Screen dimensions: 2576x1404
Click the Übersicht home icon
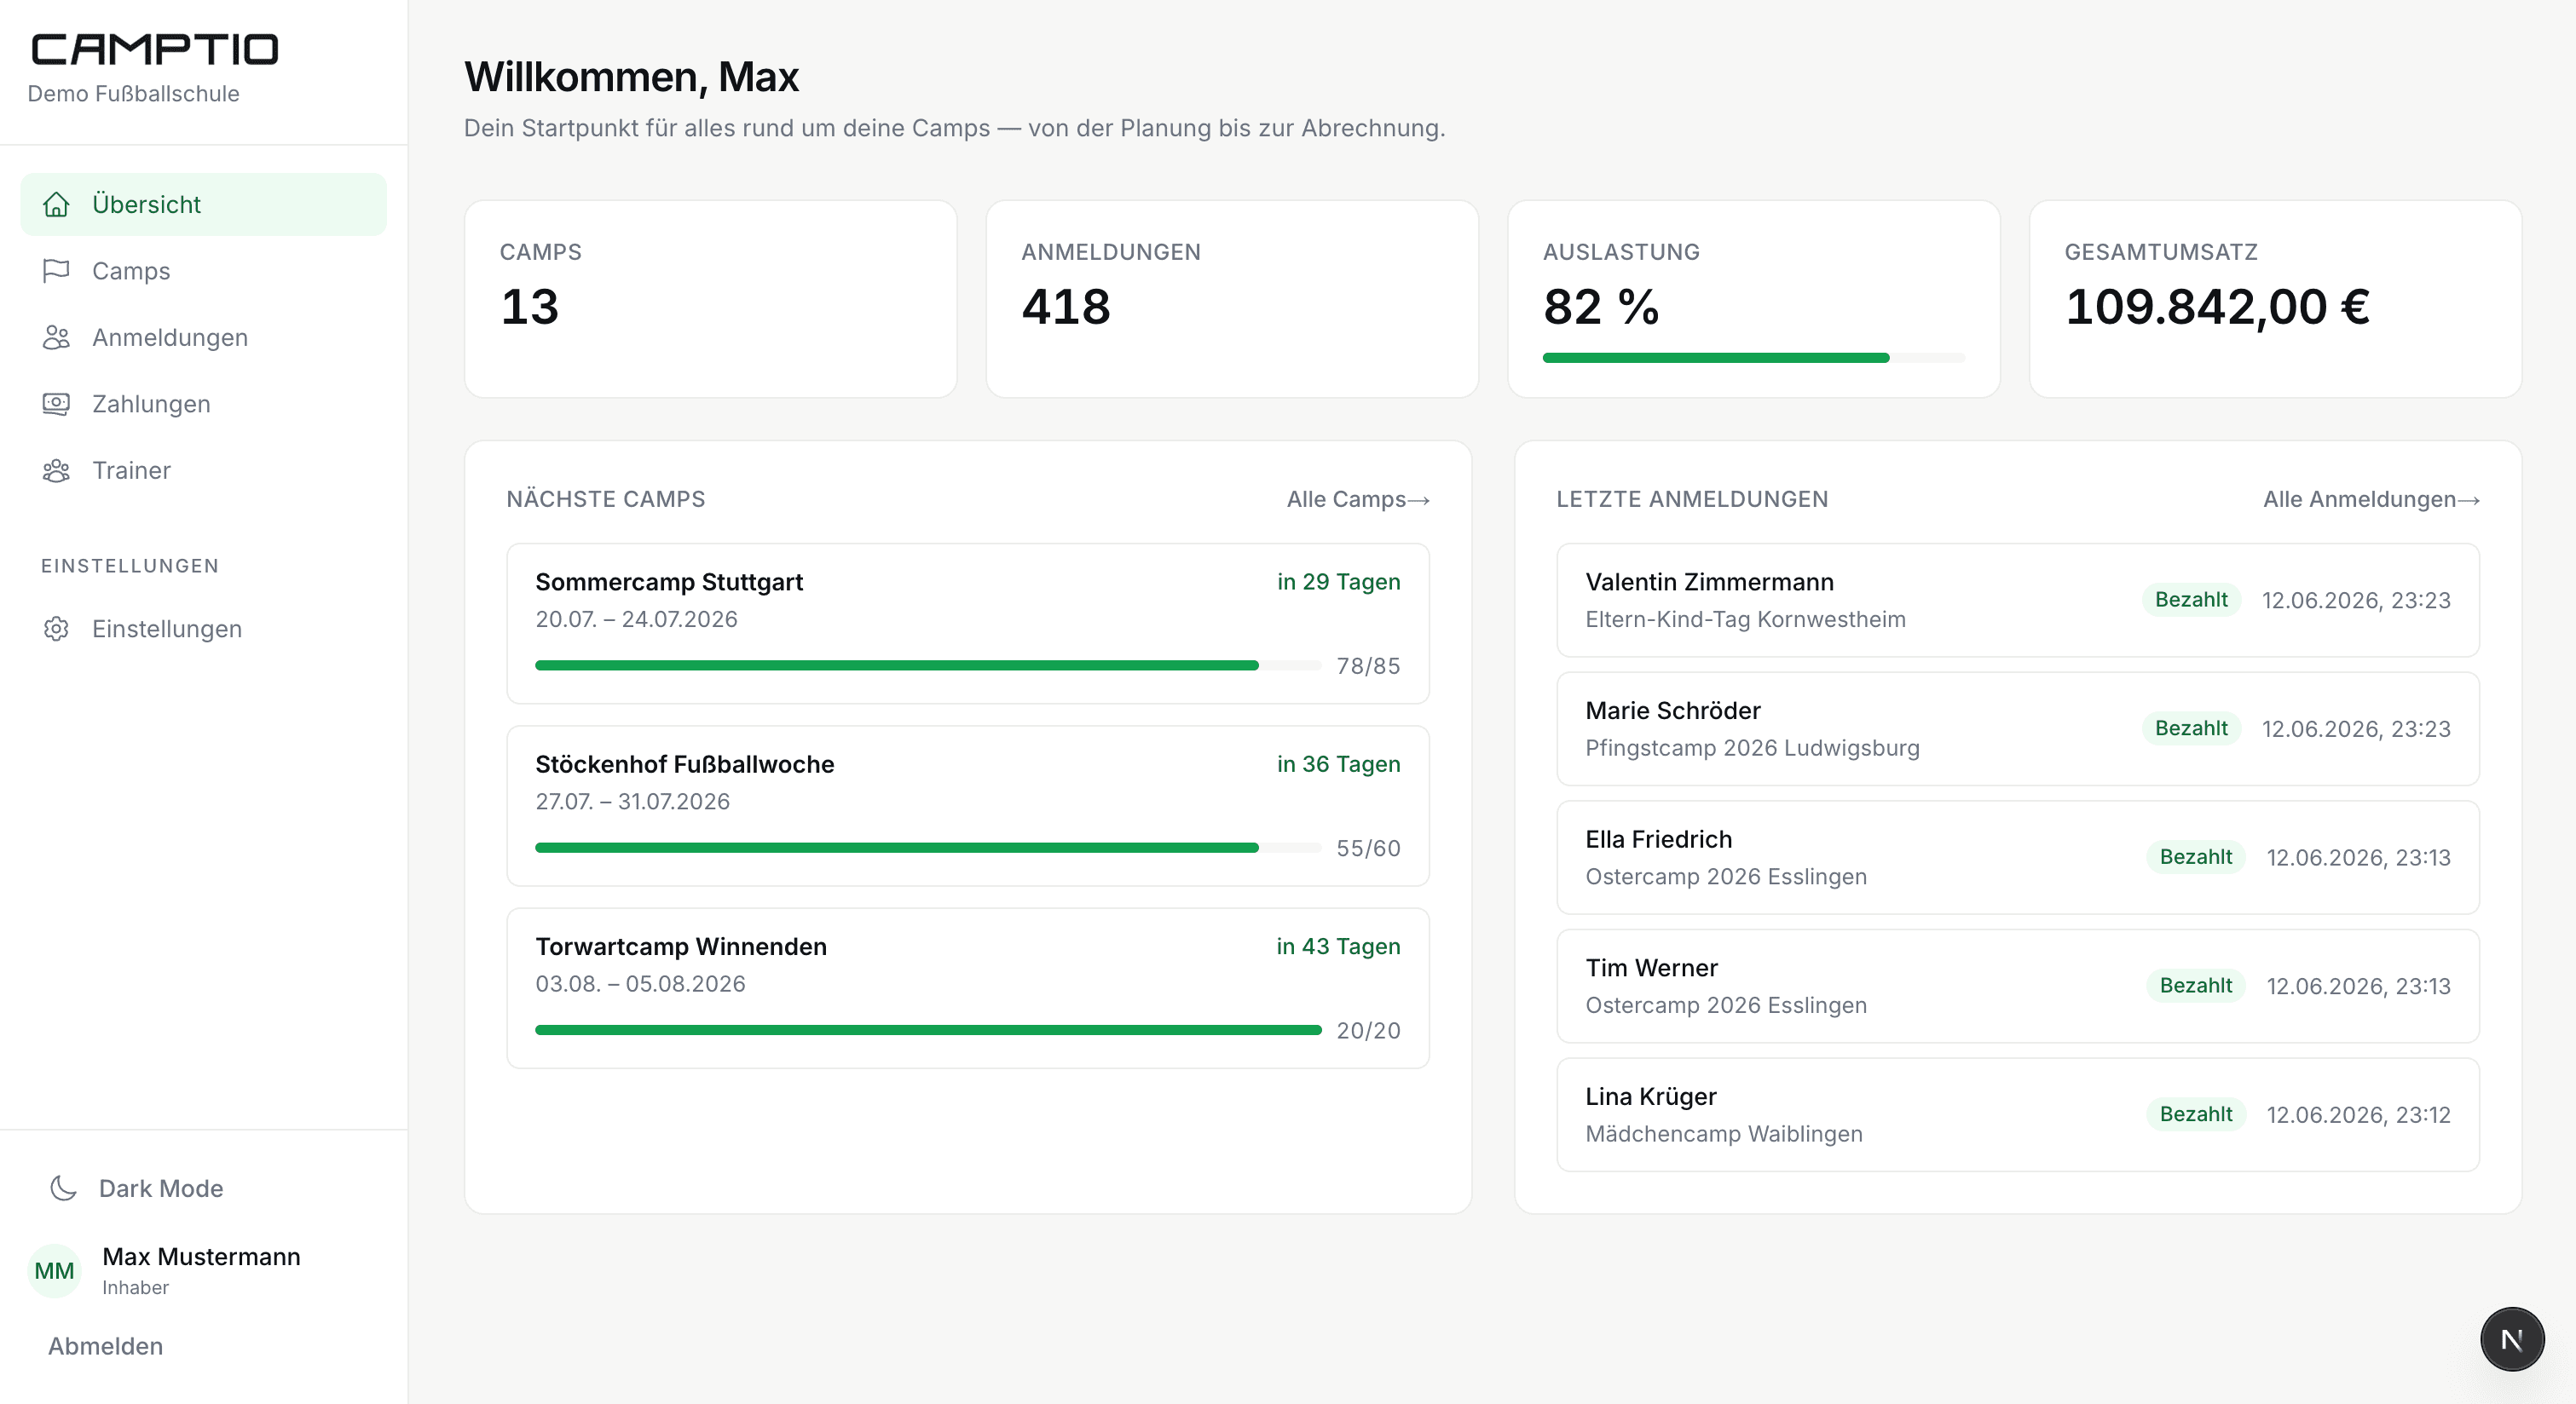point(56,204)
